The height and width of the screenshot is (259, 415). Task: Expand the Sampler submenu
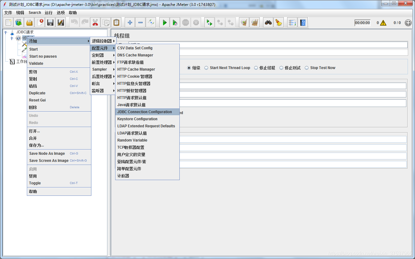103,69
